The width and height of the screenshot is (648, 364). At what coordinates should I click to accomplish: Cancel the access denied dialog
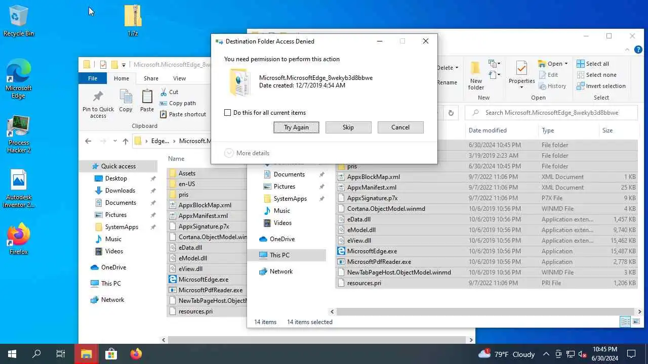(400, 127)
